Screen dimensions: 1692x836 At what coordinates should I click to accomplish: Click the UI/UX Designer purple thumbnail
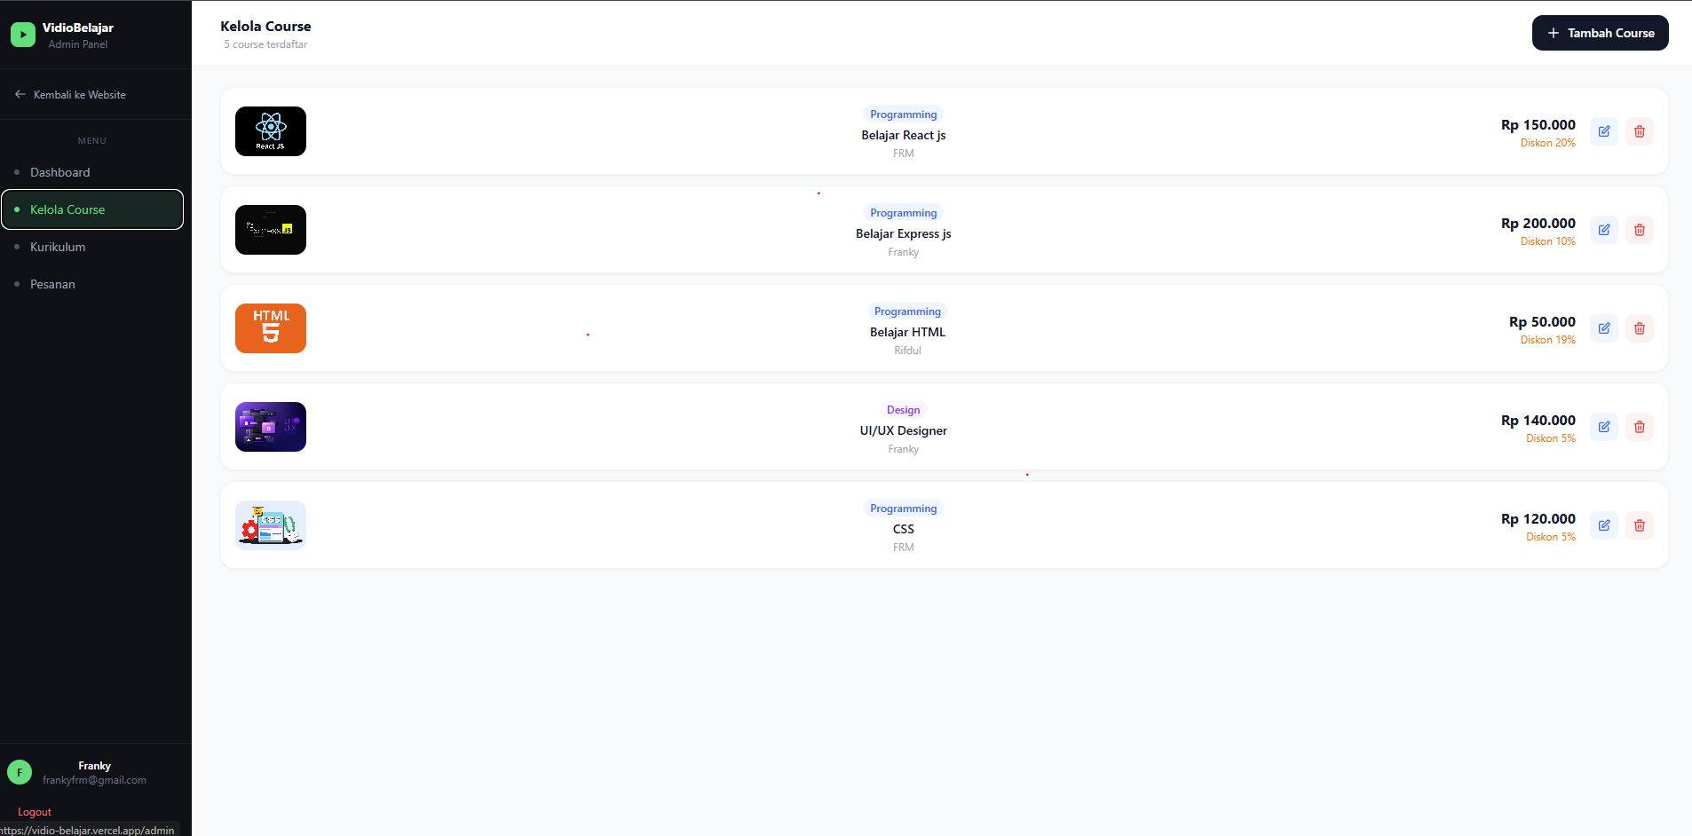coord(271,427)
